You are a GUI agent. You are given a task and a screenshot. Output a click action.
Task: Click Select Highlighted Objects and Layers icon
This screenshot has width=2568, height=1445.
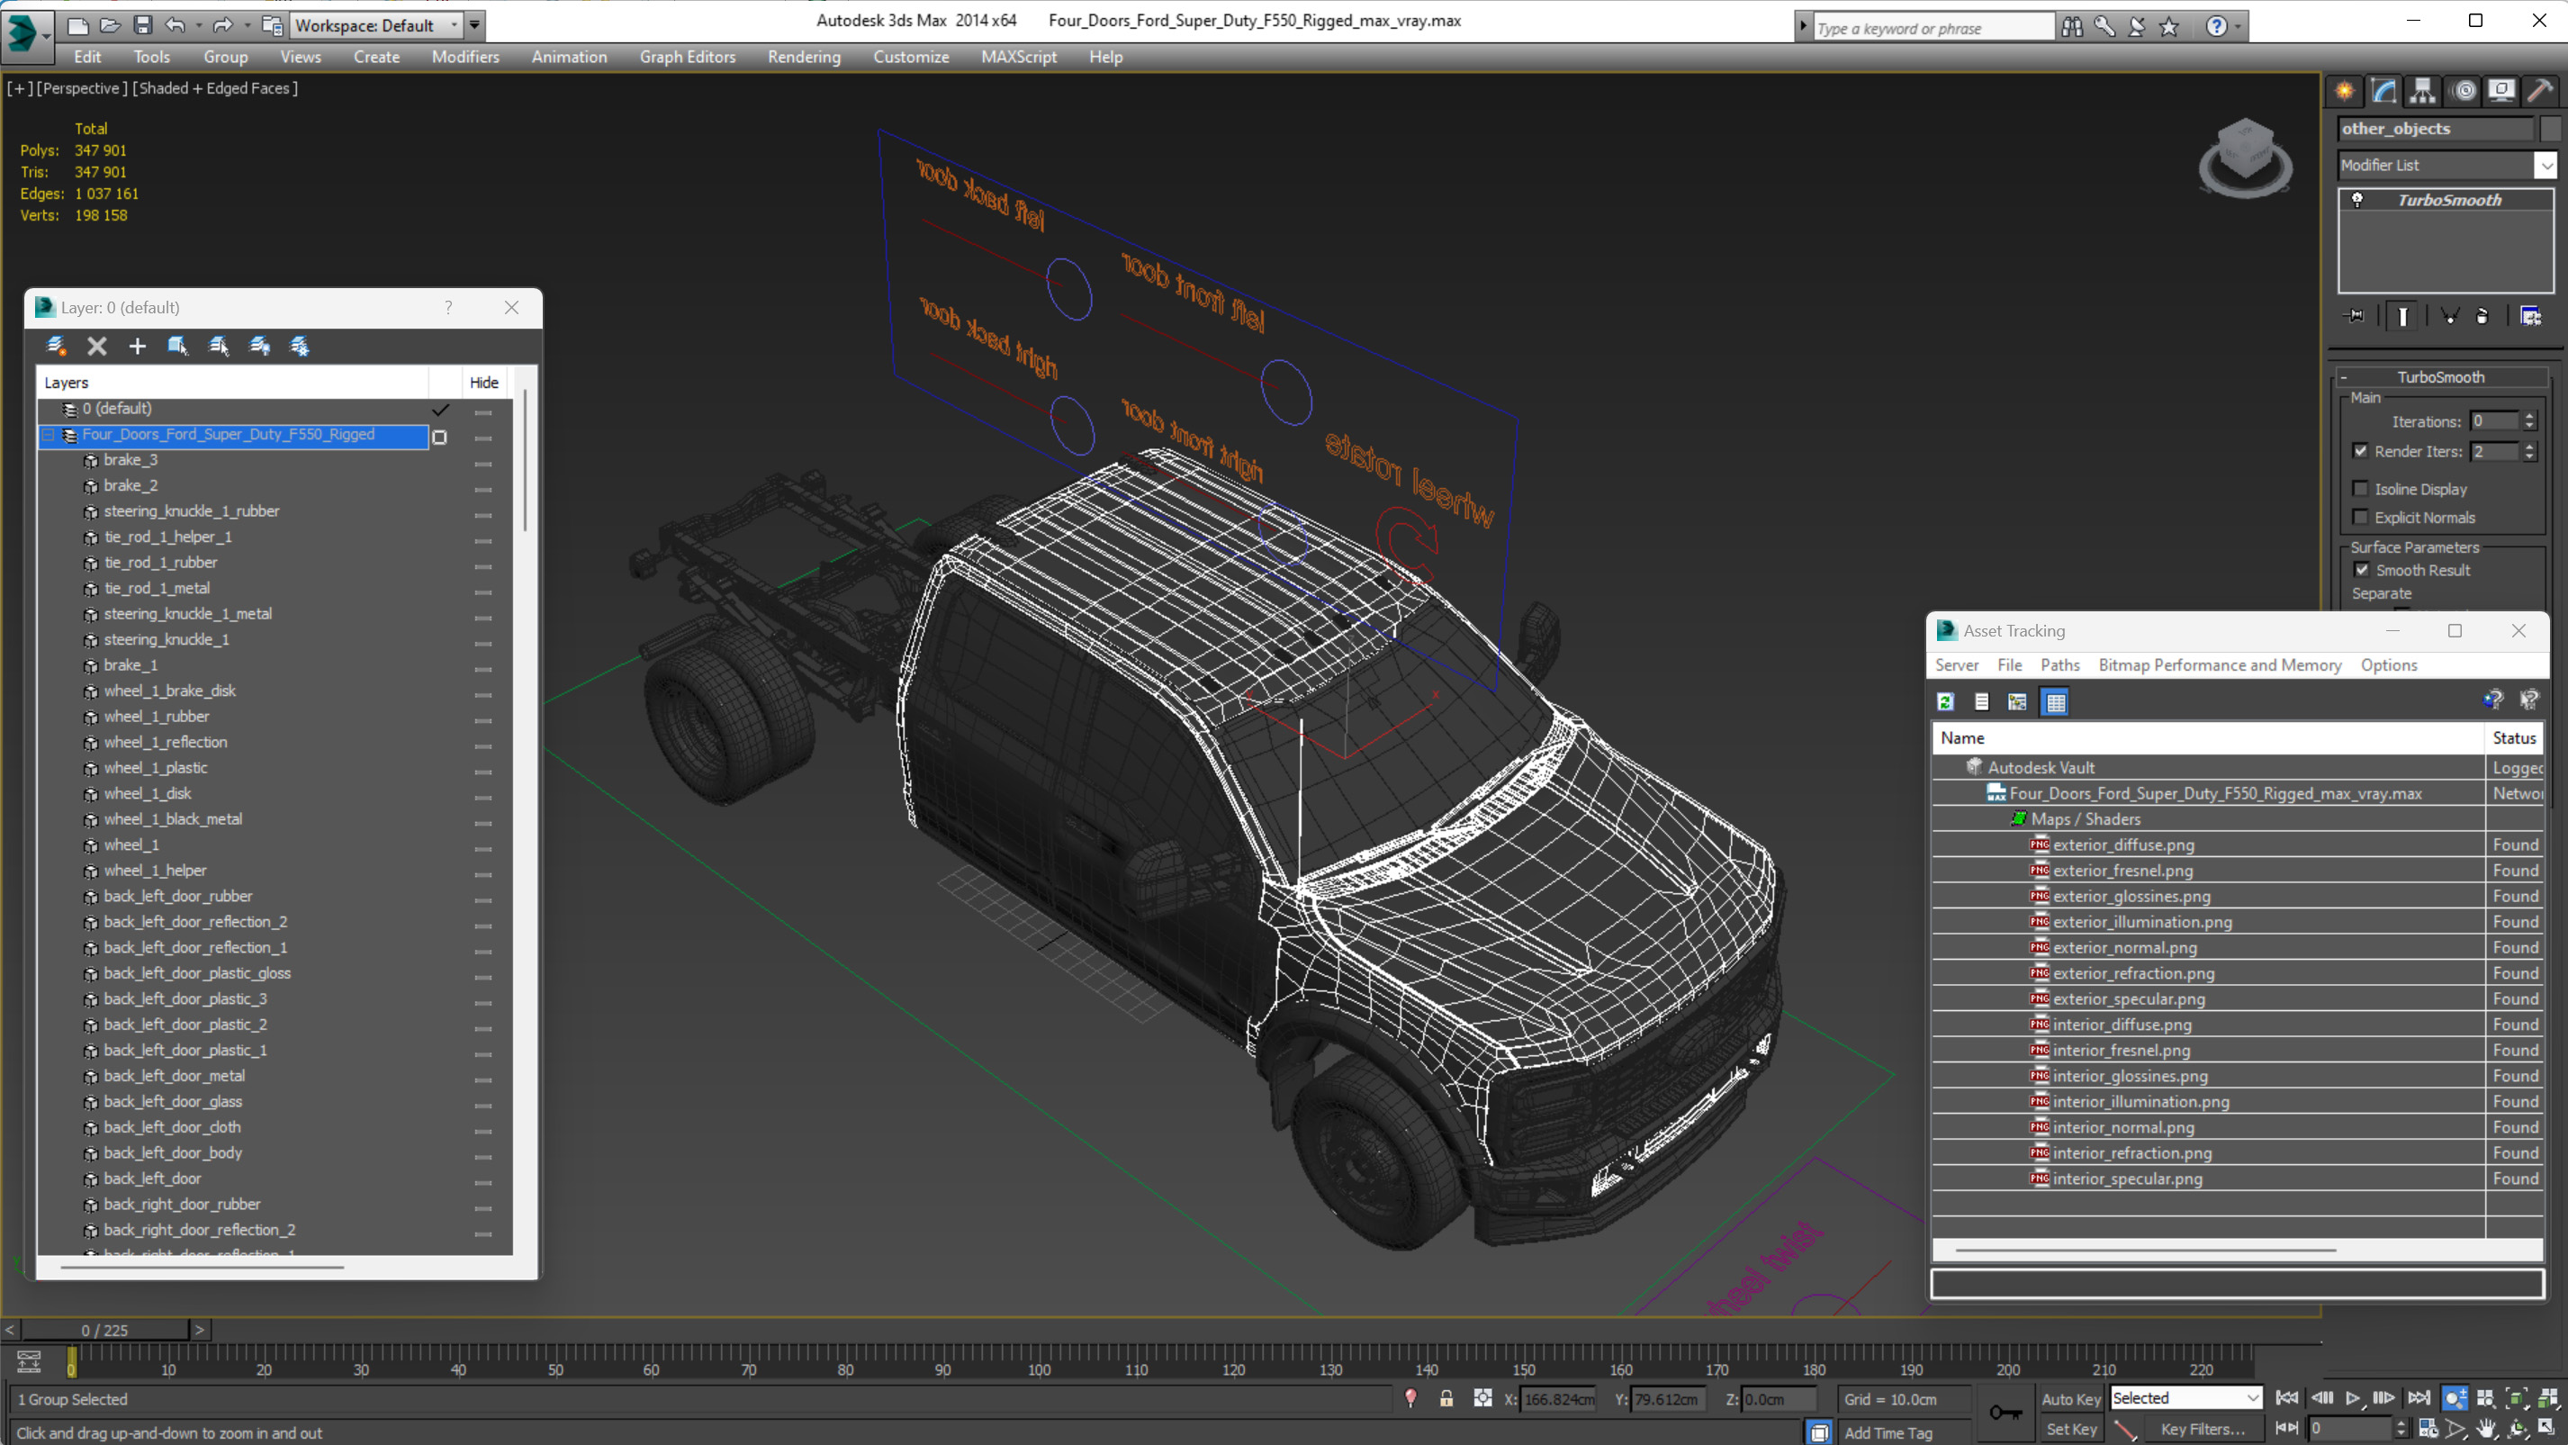coord(177,346)
